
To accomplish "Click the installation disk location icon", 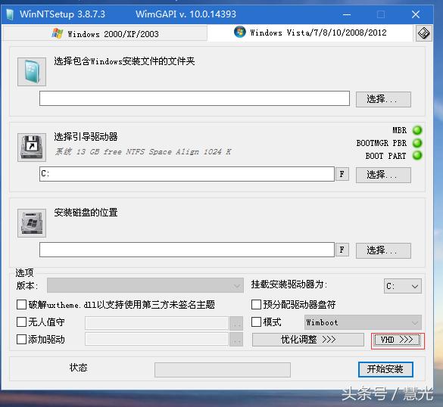I will 32,223.
